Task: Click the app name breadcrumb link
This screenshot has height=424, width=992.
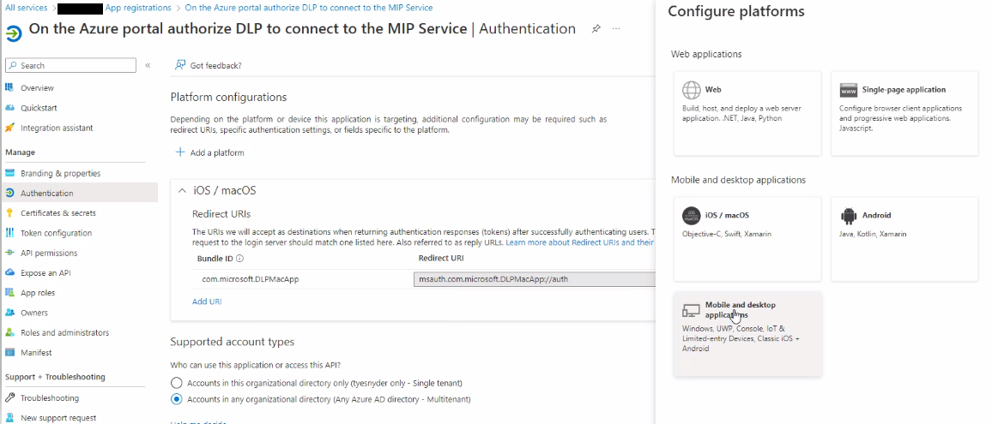Action: 309,8
